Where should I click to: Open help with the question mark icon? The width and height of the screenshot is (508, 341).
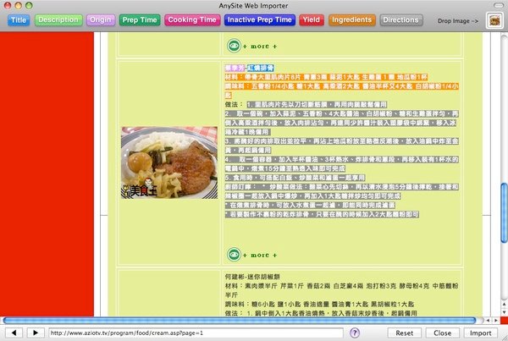click(x=355, y=333)
